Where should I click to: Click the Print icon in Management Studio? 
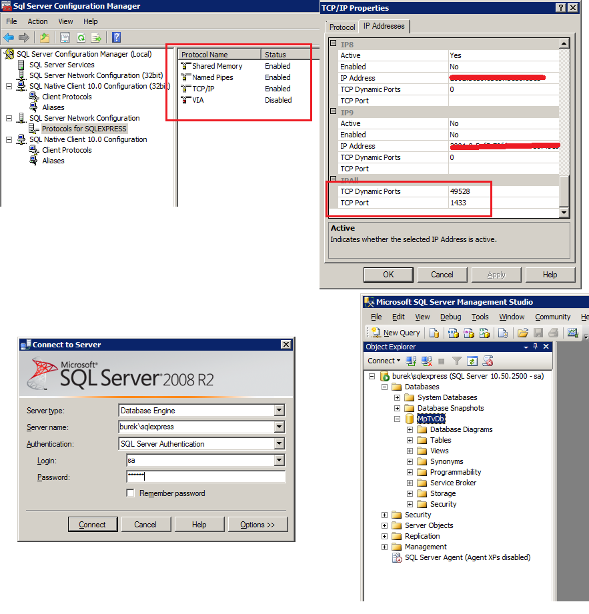tap(554, 333)
